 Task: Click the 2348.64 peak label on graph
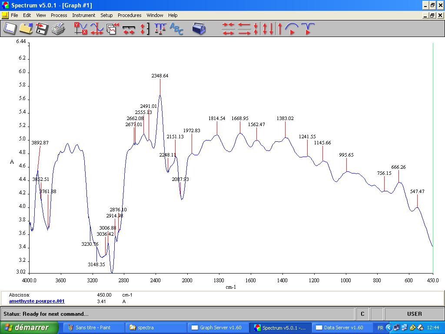click(x=159, y=76)
